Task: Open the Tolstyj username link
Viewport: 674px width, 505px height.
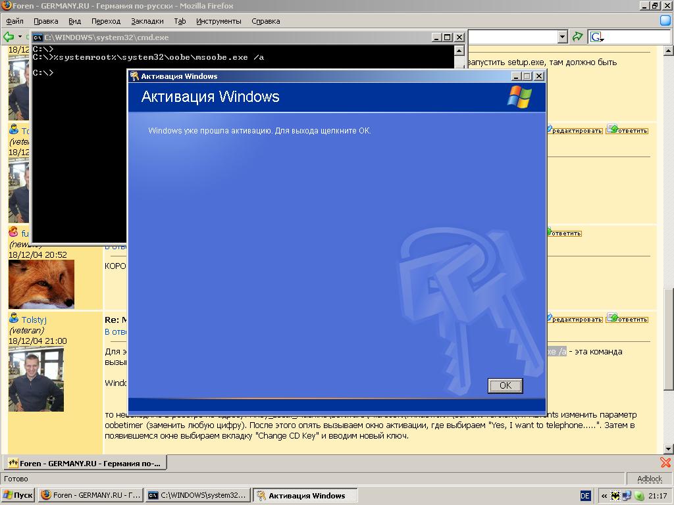Action: [x=34, y=320]
